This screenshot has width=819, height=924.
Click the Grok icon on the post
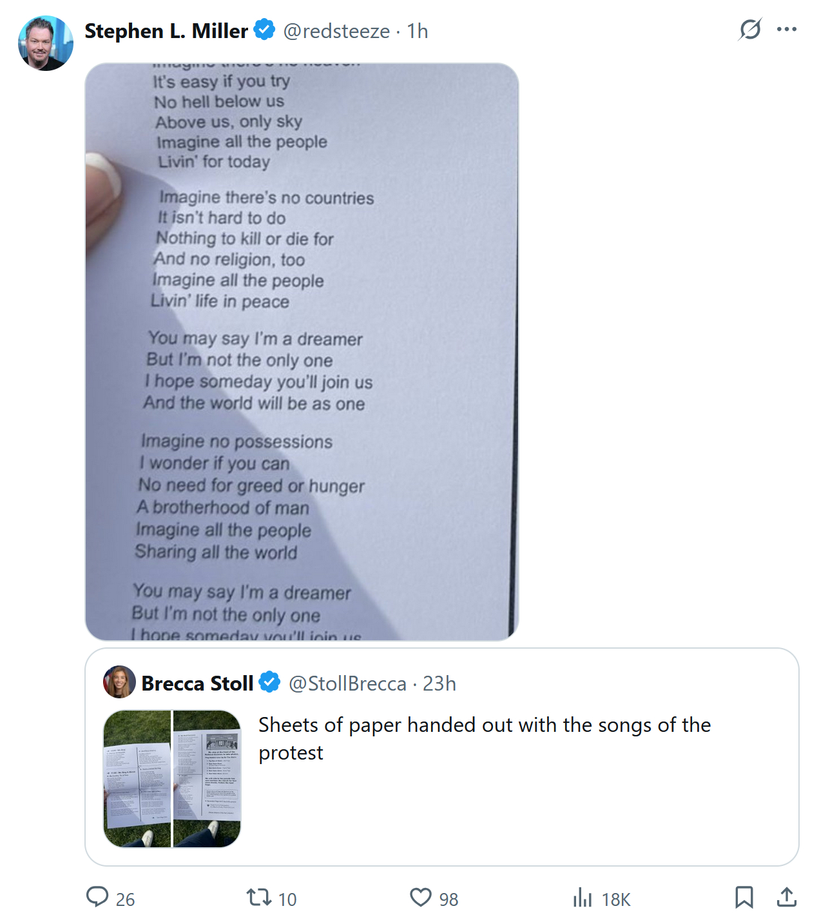point(750,30)
